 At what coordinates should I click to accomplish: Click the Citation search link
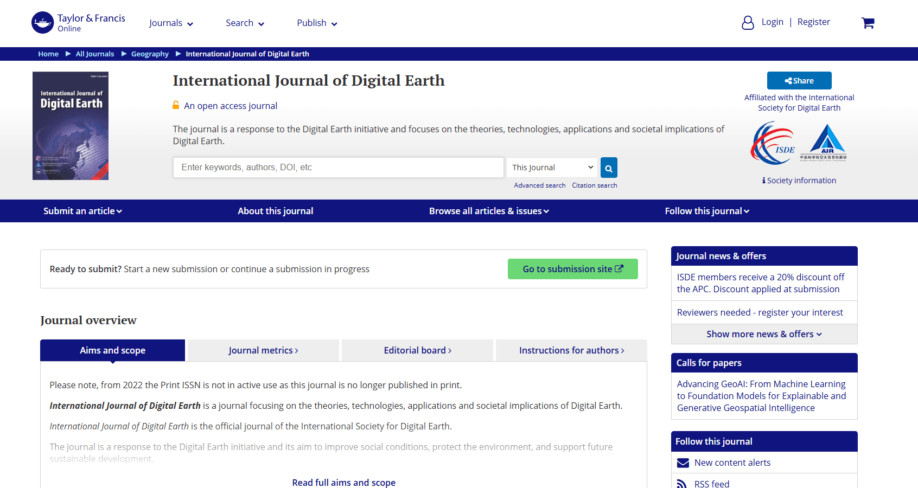(595, 185)
